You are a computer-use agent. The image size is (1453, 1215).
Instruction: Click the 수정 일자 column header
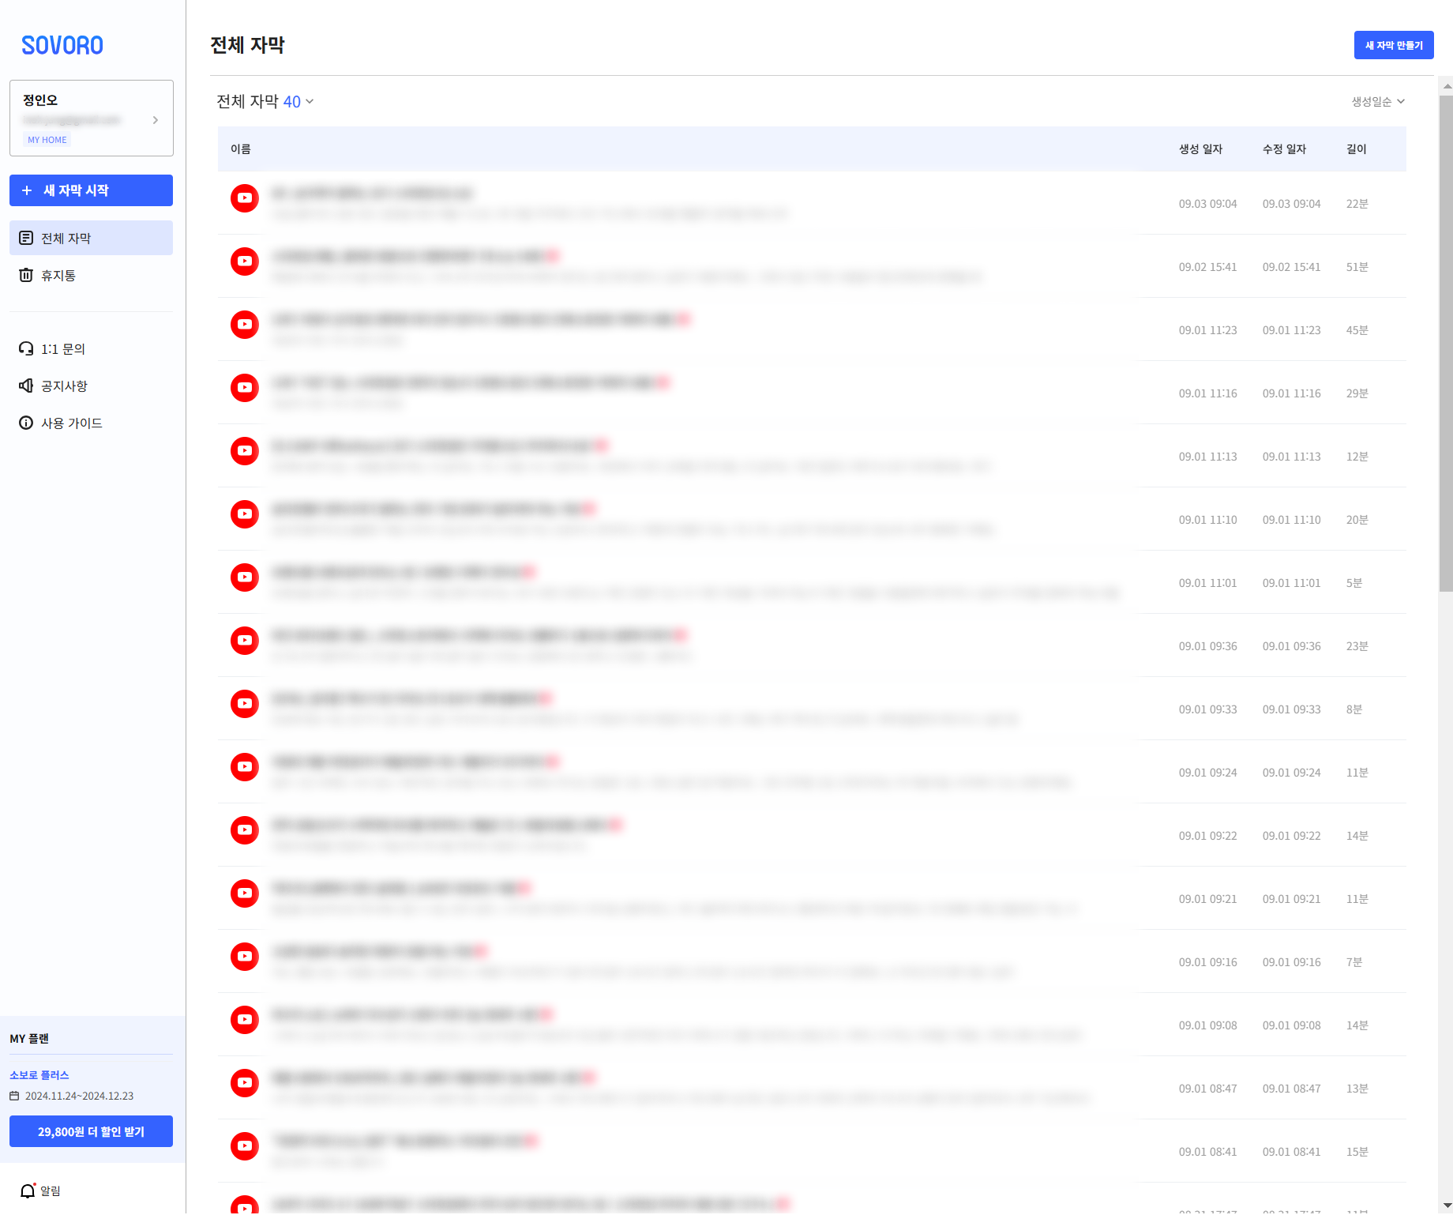pyautogui.click(x=1284, y=149)
